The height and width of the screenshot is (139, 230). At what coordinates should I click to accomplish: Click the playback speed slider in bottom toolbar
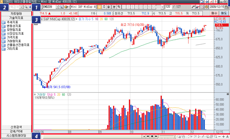(167, 136)
